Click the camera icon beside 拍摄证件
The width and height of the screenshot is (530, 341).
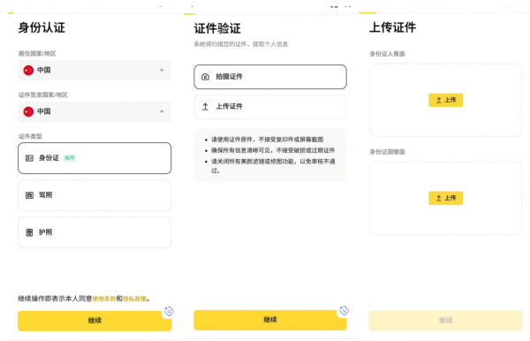tap(205, 77)
